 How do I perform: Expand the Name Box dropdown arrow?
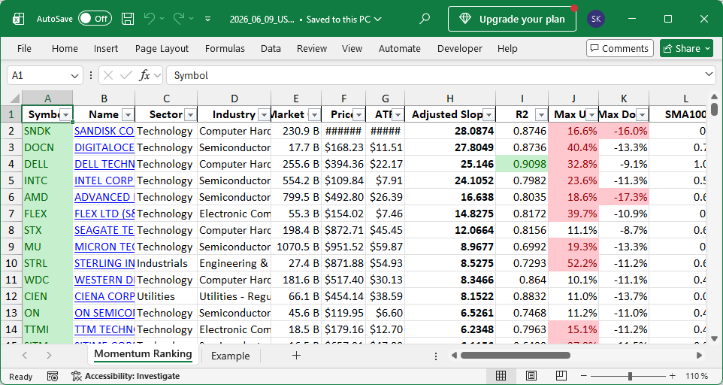[74, 76]
